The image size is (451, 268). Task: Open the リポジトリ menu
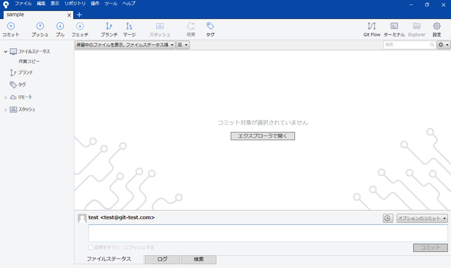[x=74, y=3]
